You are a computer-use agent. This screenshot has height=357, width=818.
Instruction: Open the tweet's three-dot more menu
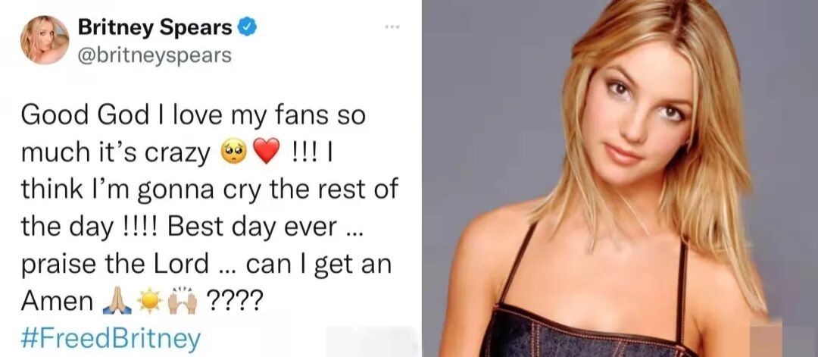(392, 27)
